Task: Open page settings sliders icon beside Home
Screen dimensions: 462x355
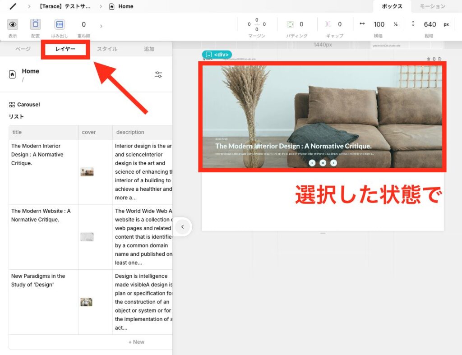Action: 158,74
